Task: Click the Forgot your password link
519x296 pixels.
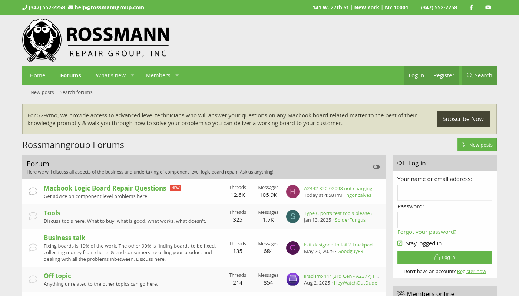Action: 427,232
